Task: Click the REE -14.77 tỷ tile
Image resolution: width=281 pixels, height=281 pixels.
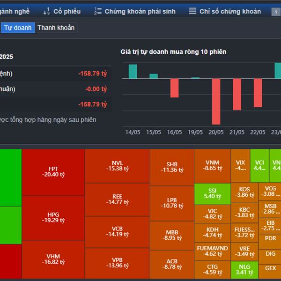Action: pyautogui.click(x=118, y=200)
